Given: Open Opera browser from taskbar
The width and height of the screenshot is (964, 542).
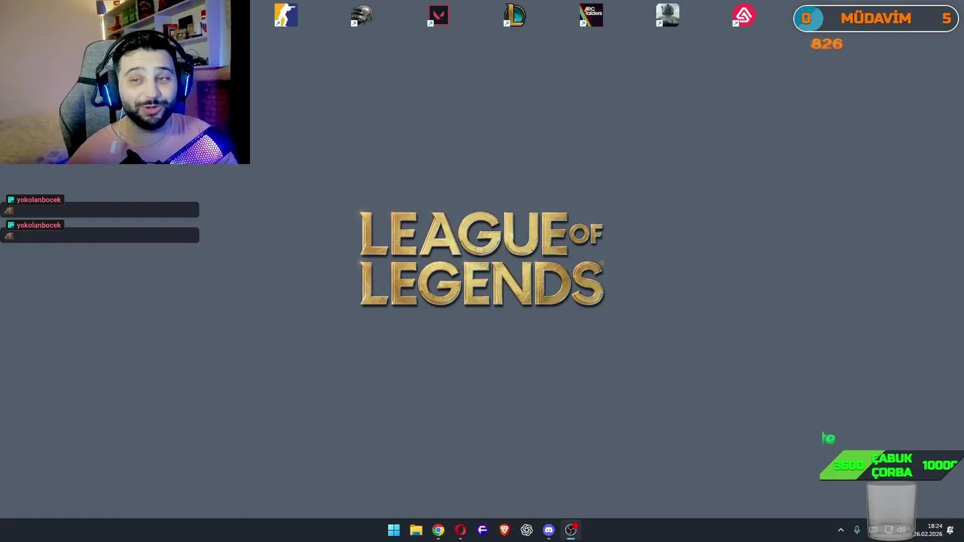Looking at the screenshot, I should click(460, 530).
